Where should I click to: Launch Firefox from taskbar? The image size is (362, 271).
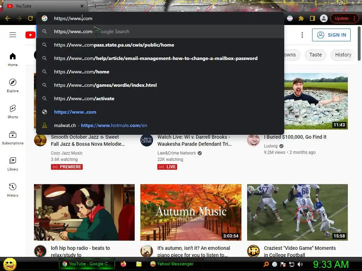click(x=123, y=264)
